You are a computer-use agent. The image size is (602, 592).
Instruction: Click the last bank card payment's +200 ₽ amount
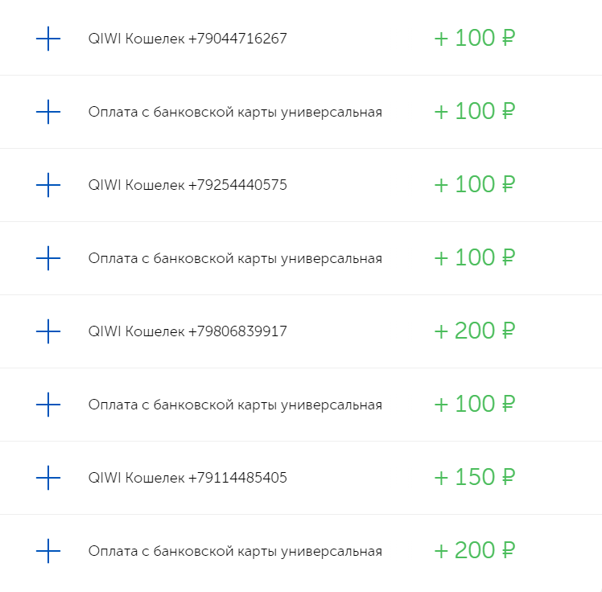coord(474,551)
